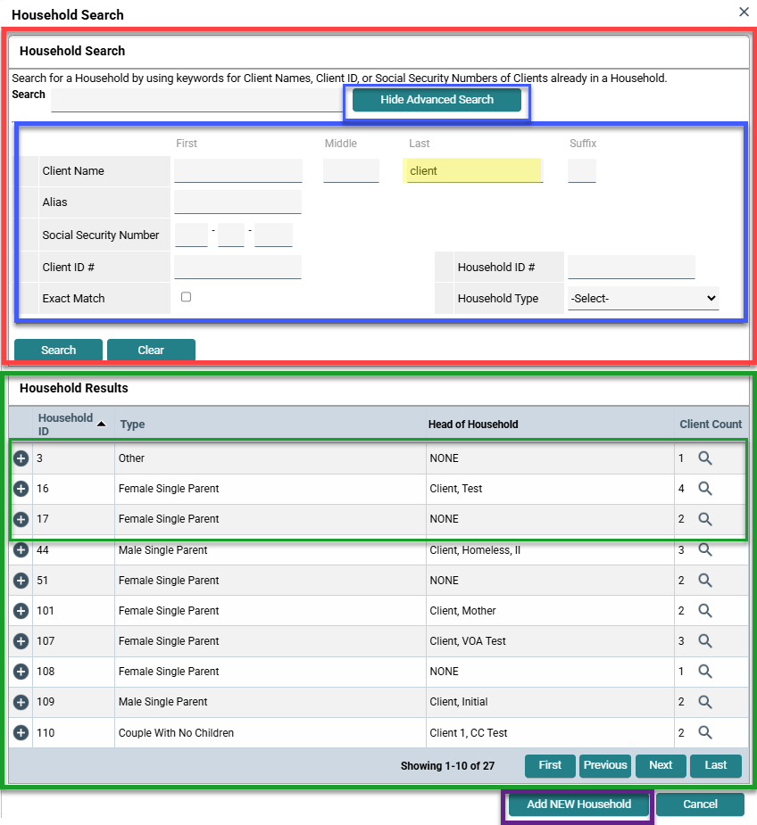Focus the Client ID # field
Viewport: 757px width, 825px height.
pyautogui.click(x=237, y=267)
